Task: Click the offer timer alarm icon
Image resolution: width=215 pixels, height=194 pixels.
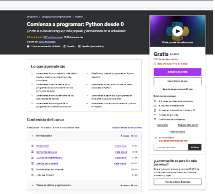Action: tap(155, 64)
